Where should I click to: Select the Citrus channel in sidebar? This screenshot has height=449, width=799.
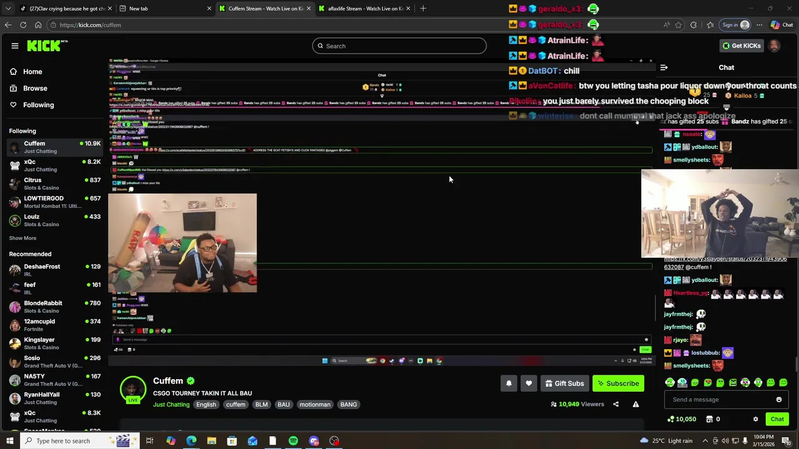click(55, 183)
